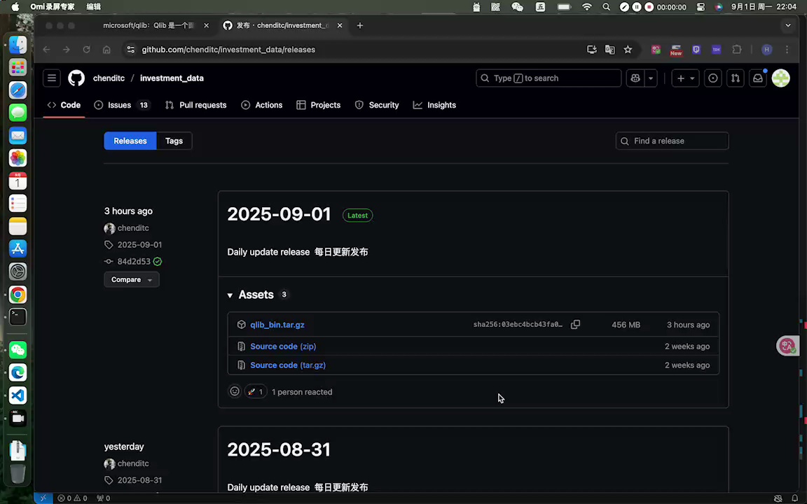Open the Source code (zip) link
Image resolution: width=807 pixels, height=504 pixels.
click(x=282, y=346)
